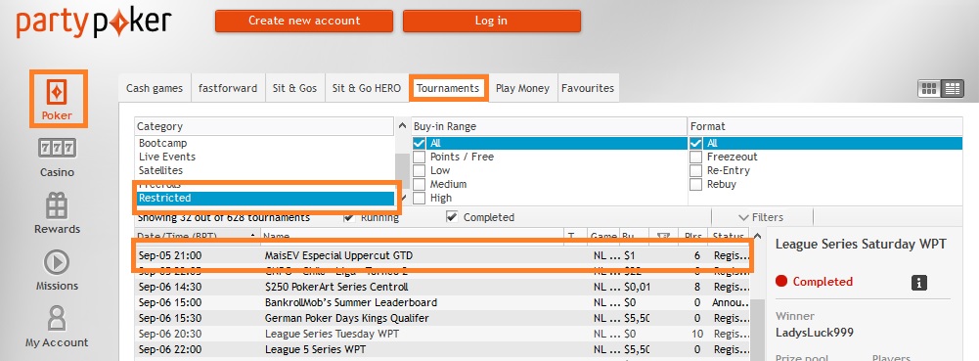979x361 pixels.
Task: Click League Series Saturday WPT title
Action: pyautogui.click(x=861, y=245)
